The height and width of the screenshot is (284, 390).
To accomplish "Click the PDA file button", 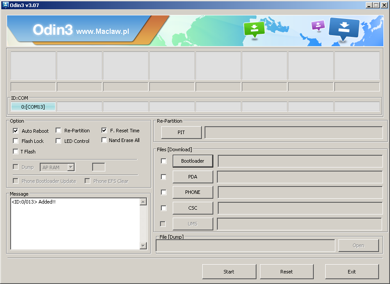I will (193, 177).
